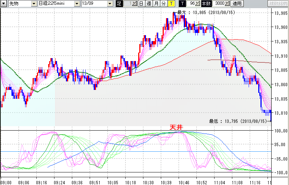Expand the 日経225mini instrument dropdown

point(77,4)
